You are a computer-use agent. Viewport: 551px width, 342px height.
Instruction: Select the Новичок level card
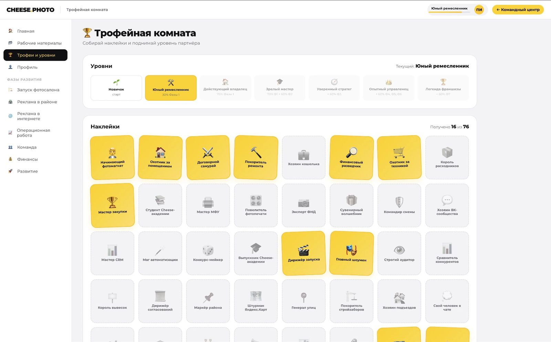point(116,88)
